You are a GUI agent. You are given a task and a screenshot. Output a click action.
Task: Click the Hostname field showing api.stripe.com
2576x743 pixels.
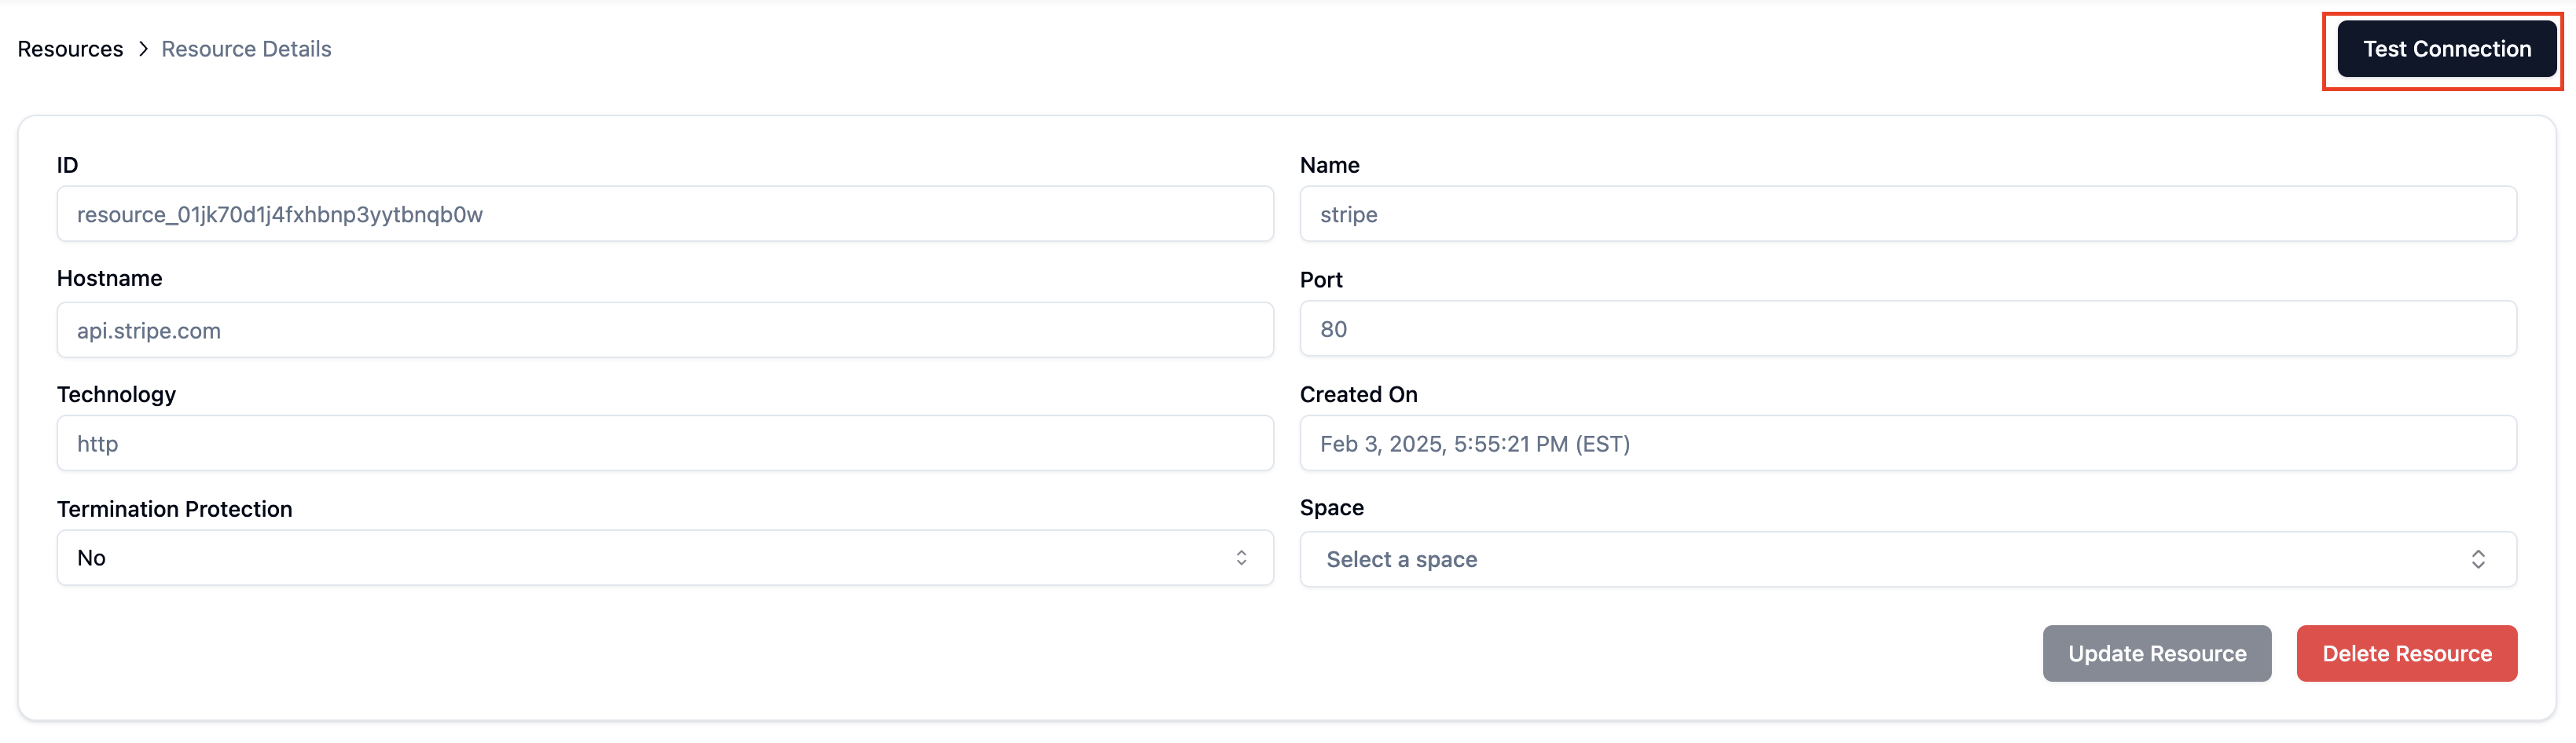pyautogui.click(x=665, y=330)
